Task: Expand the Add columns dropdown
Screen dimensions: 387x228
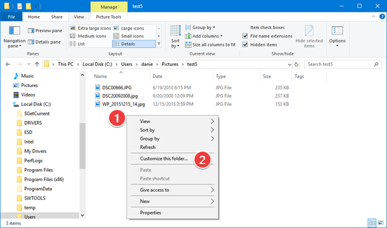Action: tap(204, 36)
